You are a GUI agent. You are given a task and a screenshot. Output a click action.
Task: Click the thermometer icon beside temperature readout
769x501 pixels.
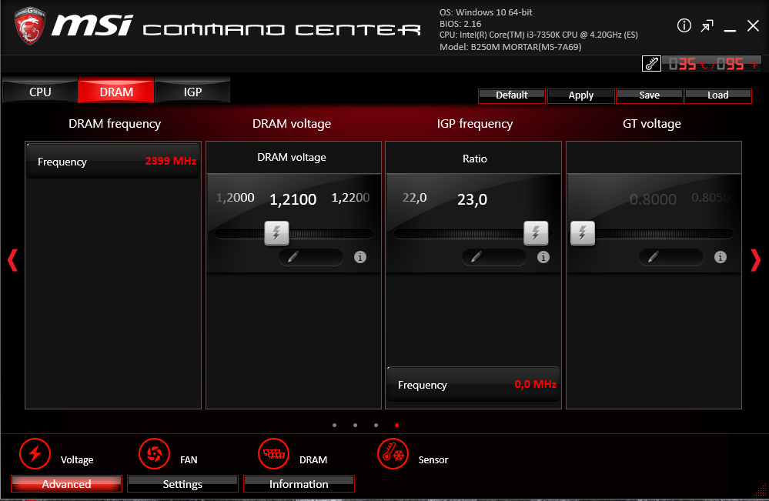tap(651, 64)
